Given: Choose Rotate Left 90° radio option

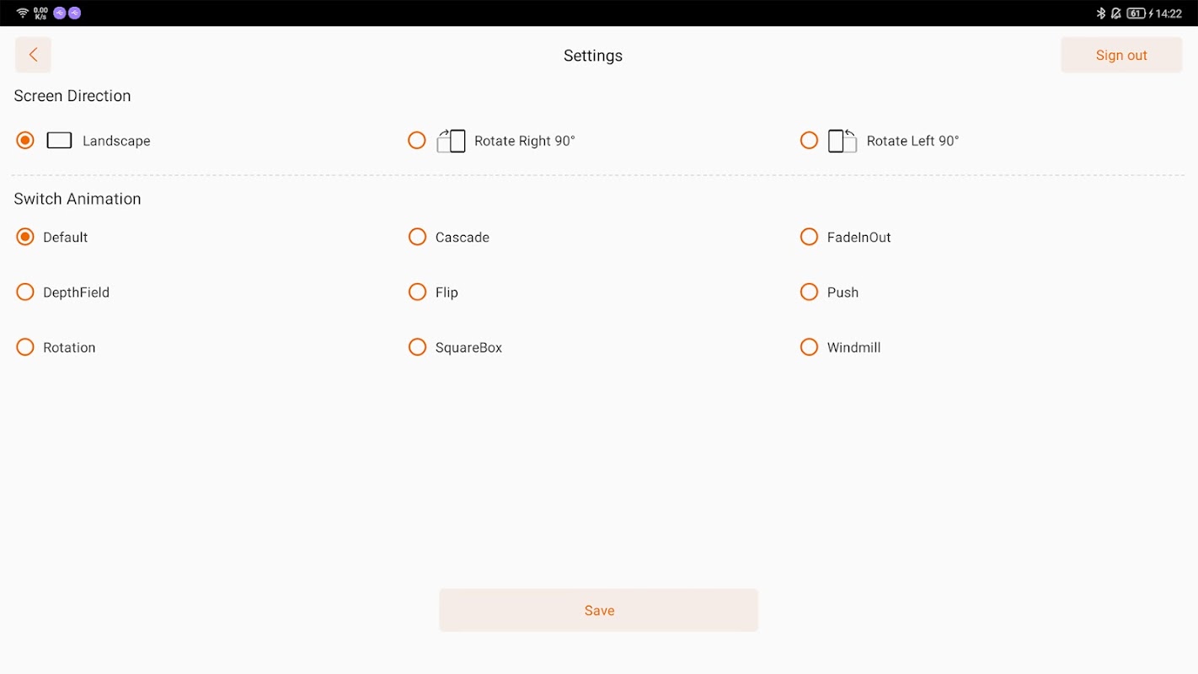Looking at the screenshot, I should tap(809, 141).
